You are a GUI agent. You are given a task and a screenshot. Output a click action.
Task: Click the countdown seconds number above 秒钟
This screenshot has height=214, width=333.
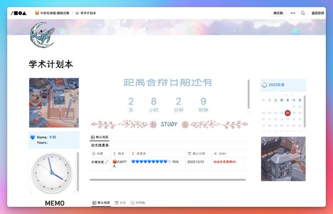(203, 101)
